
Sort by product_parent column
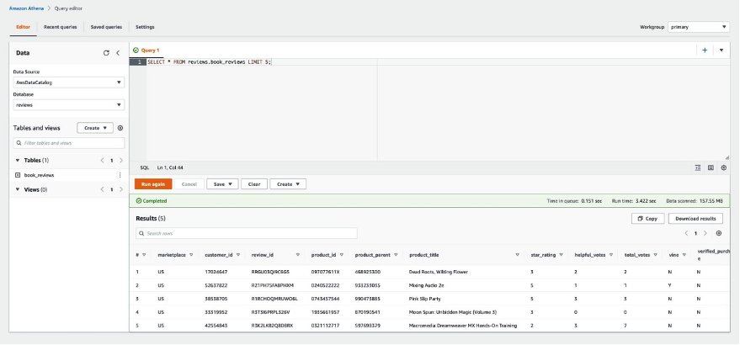click(x=396, y=255)
